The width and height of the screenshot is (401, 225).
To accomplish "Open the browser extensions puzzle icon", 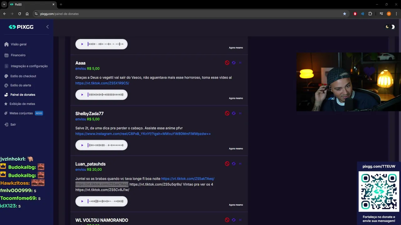I will [370, 14].
